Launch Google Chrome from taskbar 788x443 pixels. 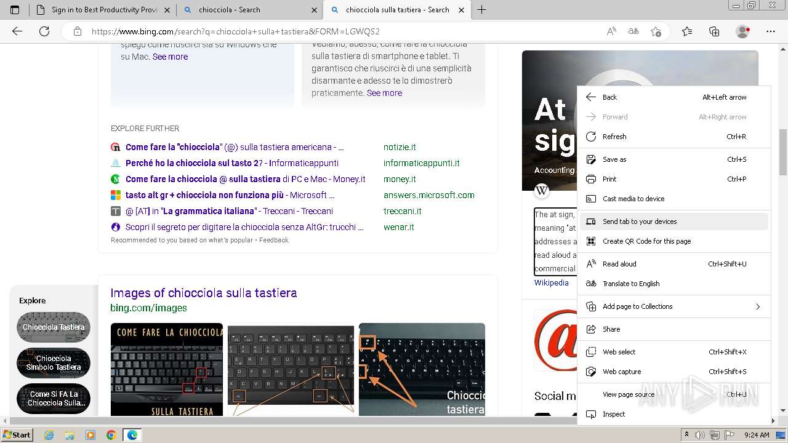click(111, 435)
